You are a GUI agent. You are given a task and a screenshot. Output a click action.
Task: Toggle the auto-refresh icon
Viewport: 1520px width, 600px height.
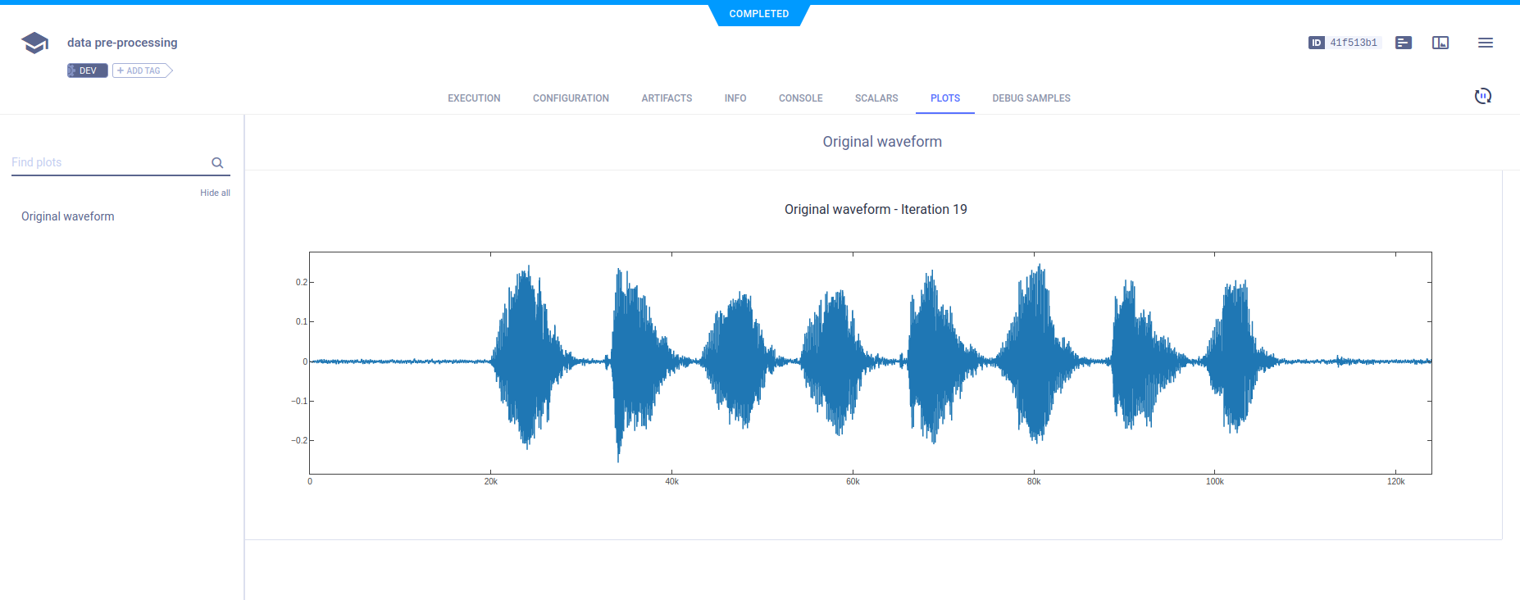pos(1482,96)
